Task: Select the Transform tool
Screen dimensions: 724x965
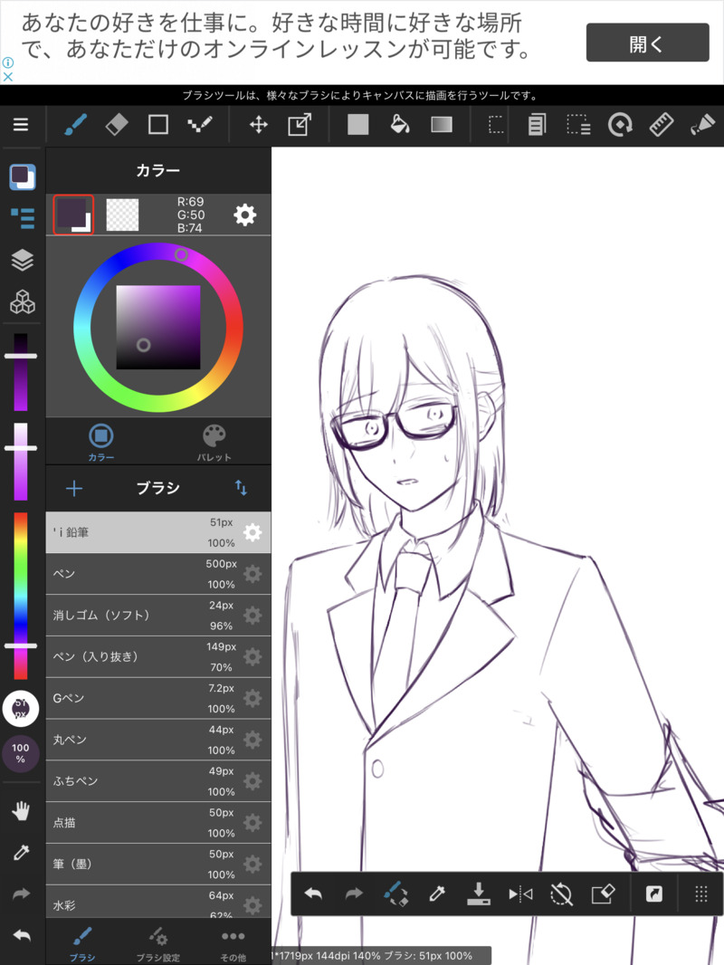Action: (x=300, y=125)
